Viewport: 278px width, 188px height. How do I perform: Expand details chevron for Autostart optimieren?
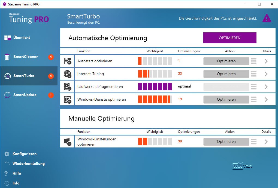(266, 61)
